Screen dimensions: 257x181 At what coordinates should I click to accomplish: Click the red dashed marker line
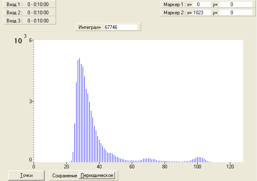34,101
